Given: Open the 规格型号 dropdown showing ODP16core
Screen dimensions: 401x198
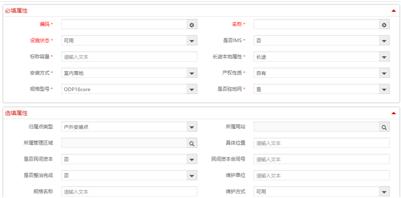Looking at the screenshot, I should (192, 90).
